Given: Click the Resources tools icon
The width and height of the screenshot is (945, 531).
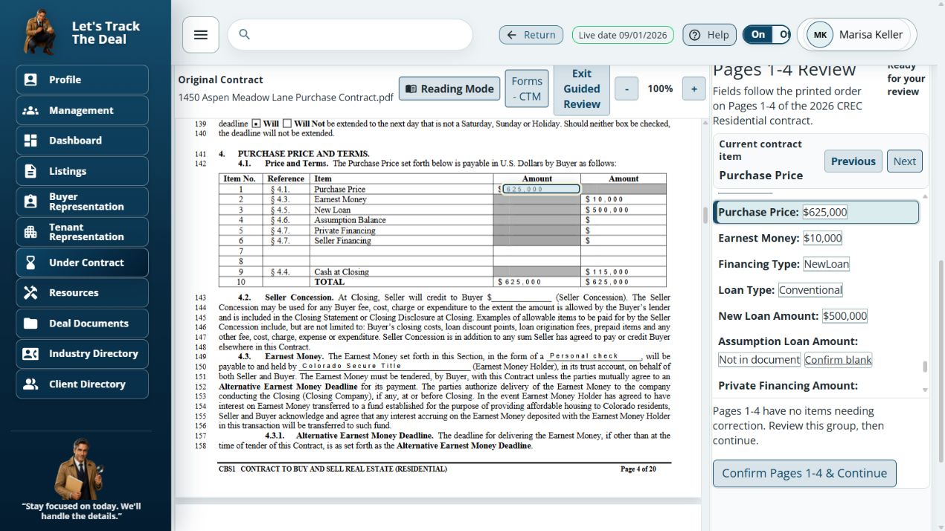Looking at the screenshot, I should coord(31,293).
